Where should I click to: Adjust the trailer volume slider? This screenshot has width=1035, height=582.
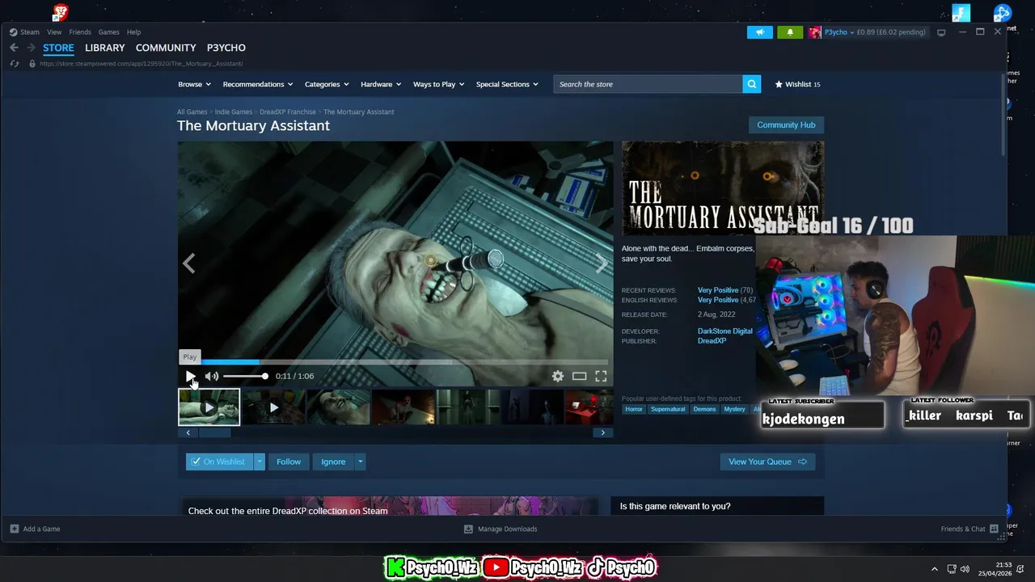(x=245, y=376)
